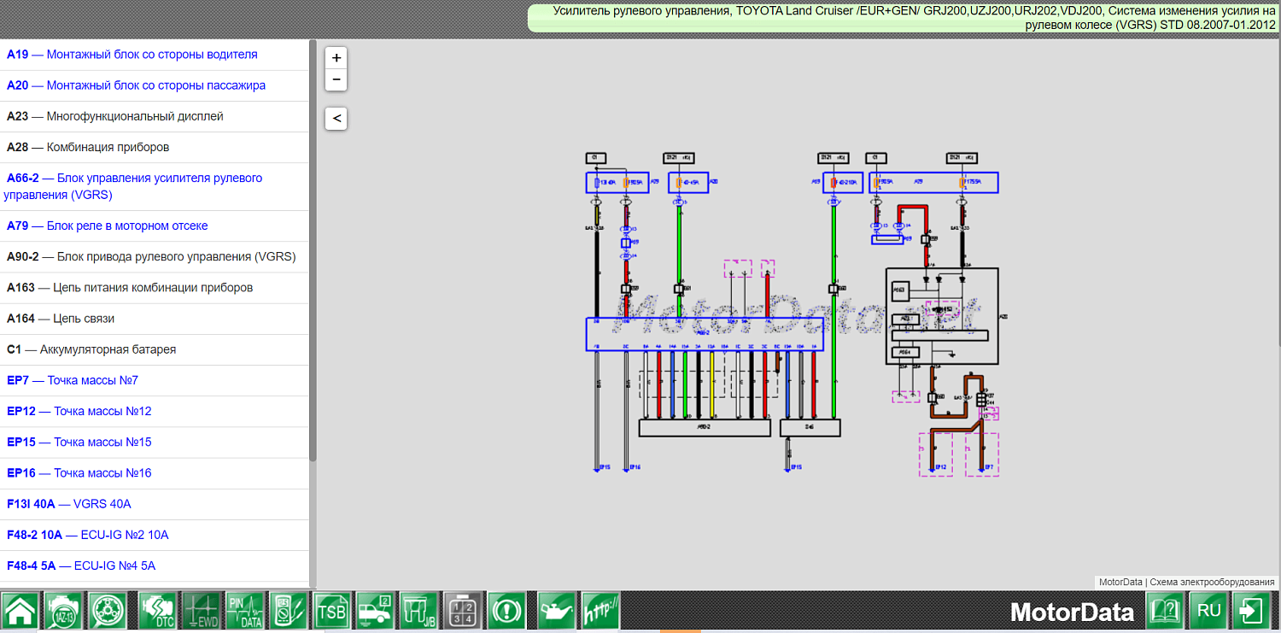This screenshot has height=633, width=1281.
Task: Open the EWD wiring diagrams section
Action: coord(202,612)
